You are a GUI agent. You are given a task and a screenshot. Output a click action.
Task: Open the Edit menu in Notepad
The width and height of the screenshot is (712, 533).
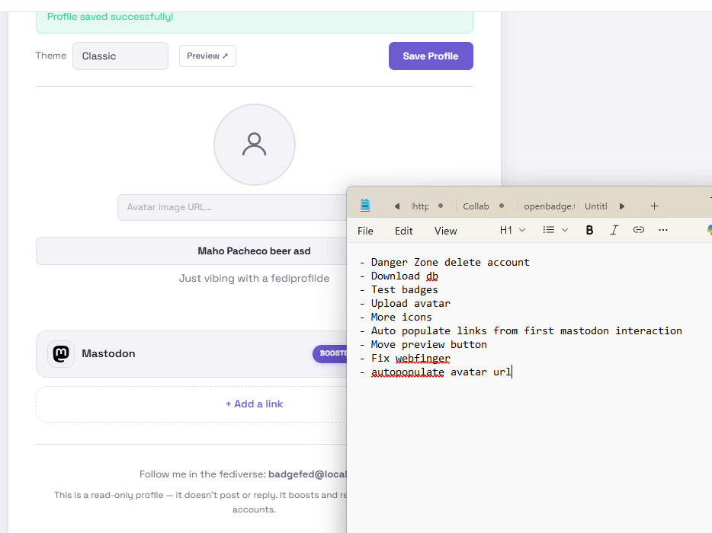403,231
